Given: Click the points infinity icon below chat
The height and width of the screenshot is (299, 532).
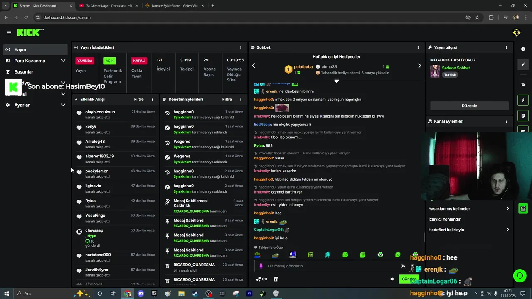Looking at the screenshot, I should pos(261,279).
